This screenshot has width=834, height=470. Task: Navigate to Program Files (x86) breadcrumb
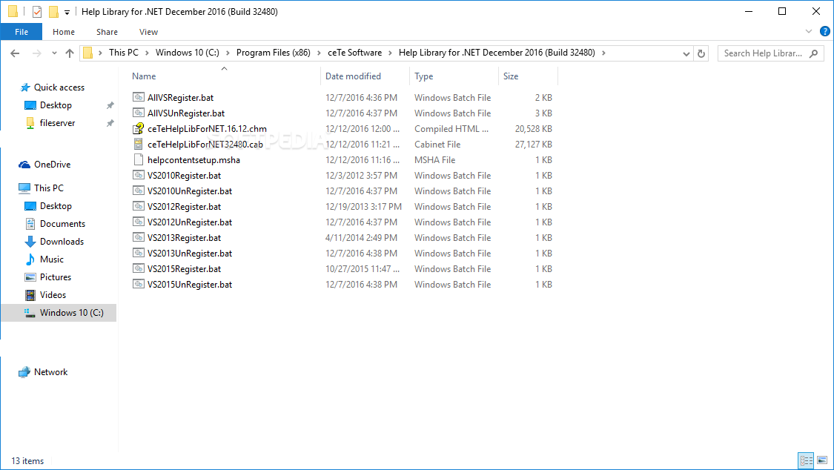274,53
